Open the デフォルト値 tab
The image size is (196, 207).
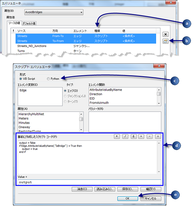click(x=29, y=23)
